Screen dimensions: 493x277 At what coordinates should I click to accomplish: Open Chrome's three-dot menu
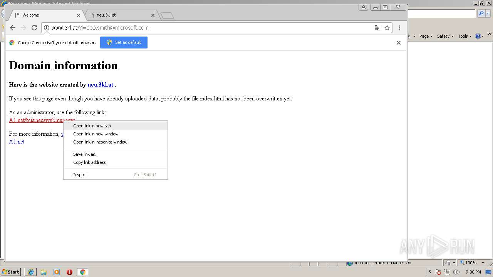[x=399, y=28]
